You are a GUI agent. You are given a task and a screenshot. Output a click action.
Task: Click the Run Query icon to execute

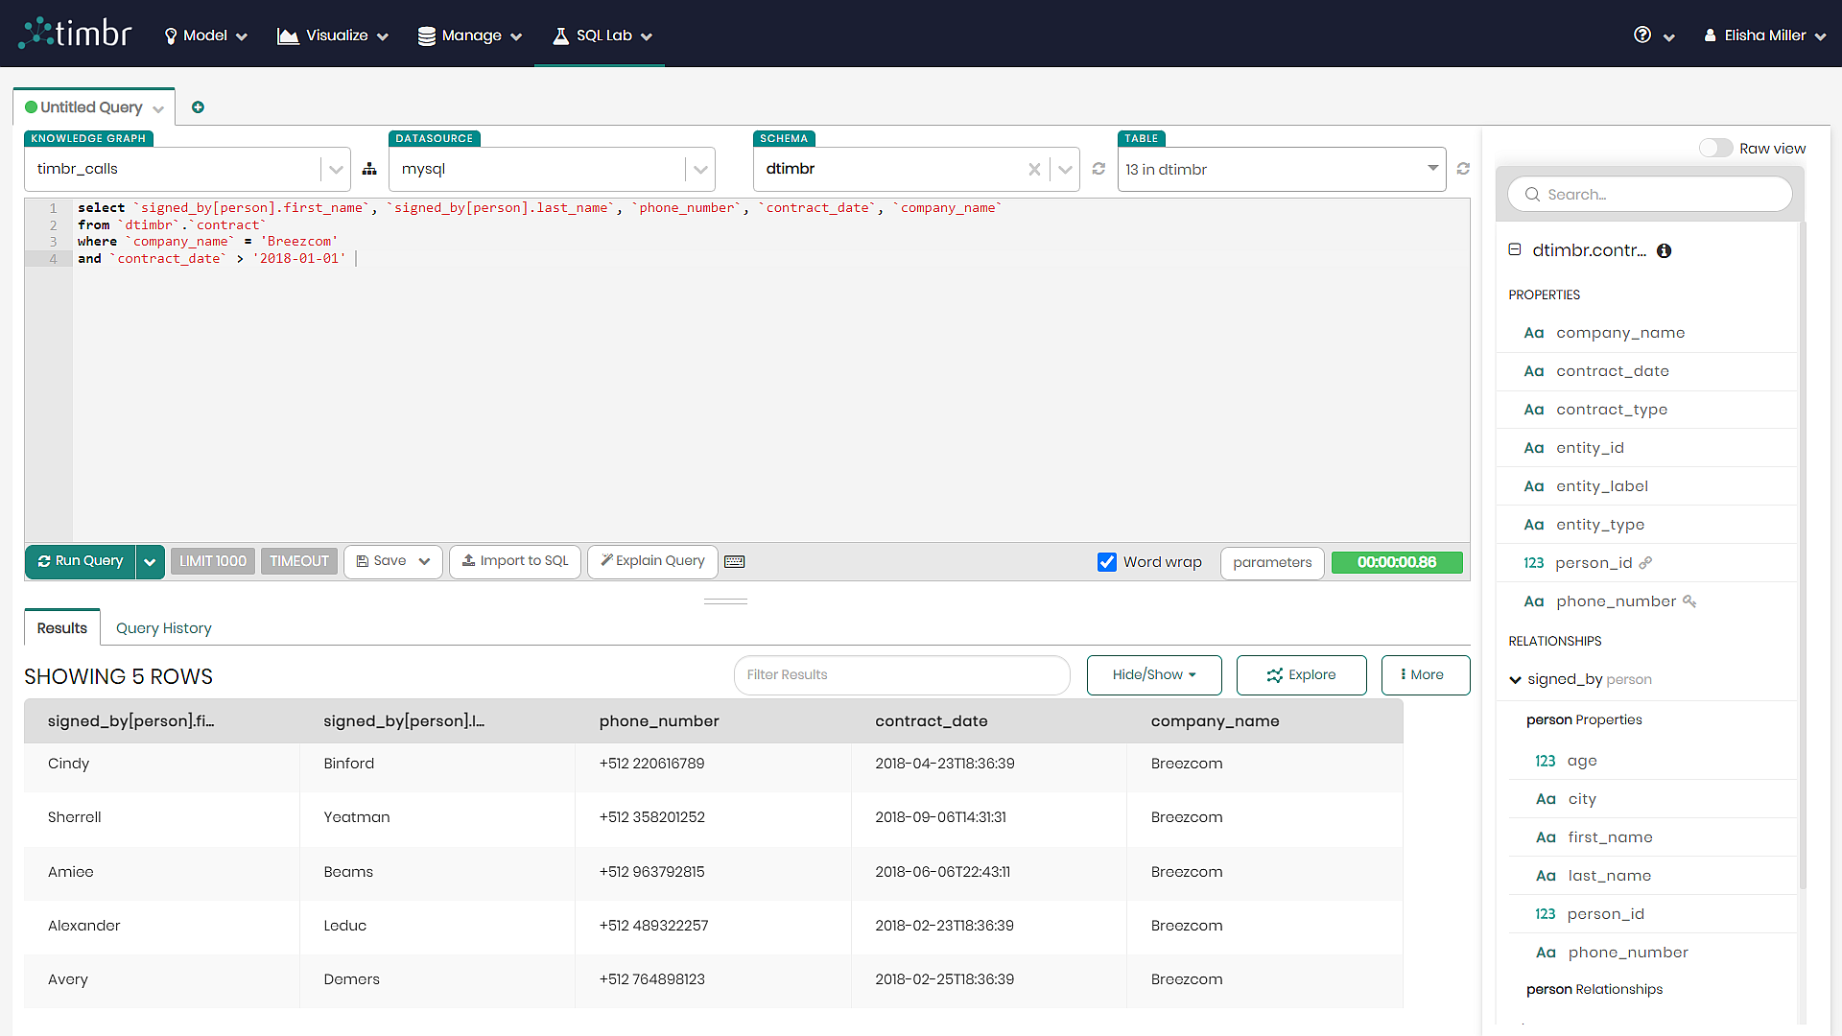(43, 560)
